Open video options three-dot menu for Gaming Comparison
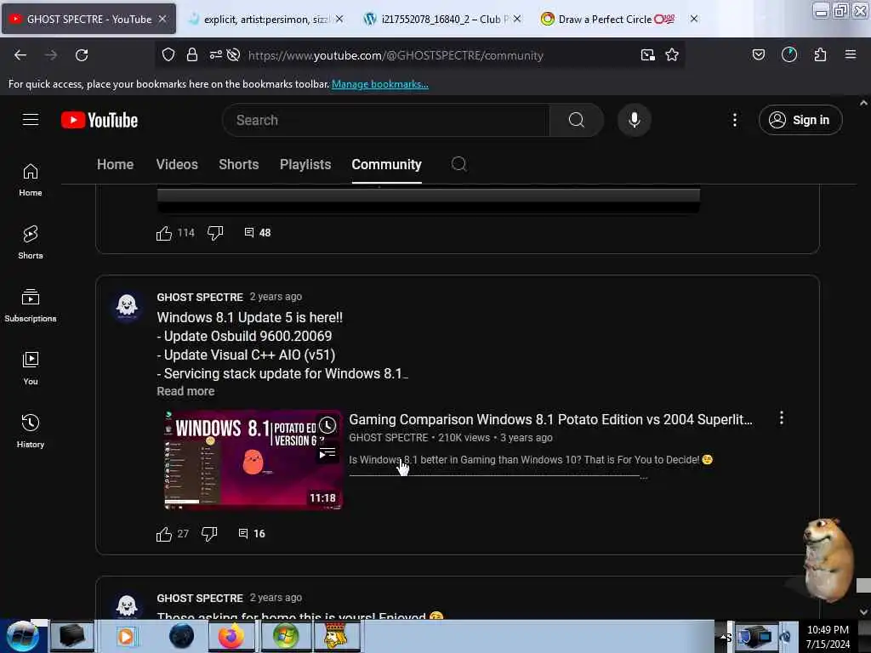This screenshot has height=653, width=871. point(781,418)
